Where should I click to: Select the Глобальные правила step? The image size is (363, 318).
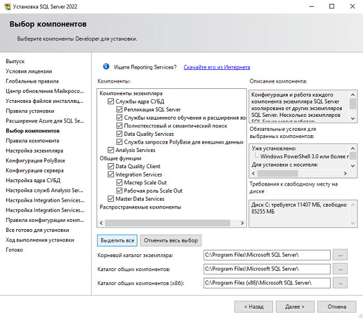(x=32, y=81)
